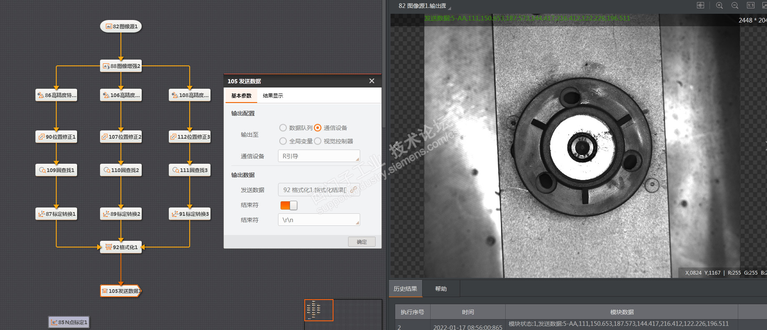Reset image view to 1:1 scale
The width and height of the screenshot is (767, 330).
(x=751, y=5)
